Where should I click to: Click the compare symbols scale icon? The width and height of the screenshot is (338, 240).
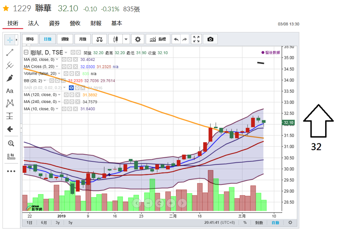click(99, 39)
